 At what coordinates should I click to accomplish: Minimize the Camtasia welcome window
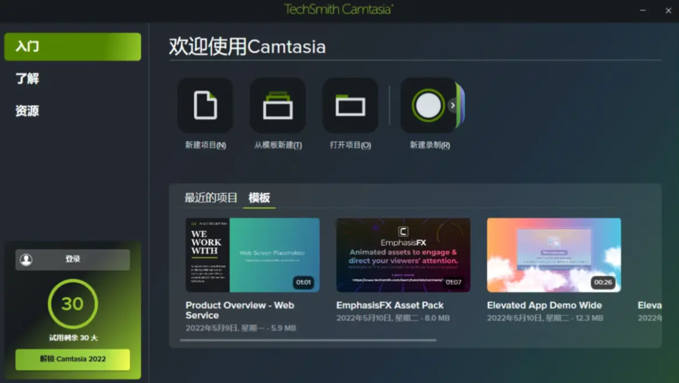point(643,10)
